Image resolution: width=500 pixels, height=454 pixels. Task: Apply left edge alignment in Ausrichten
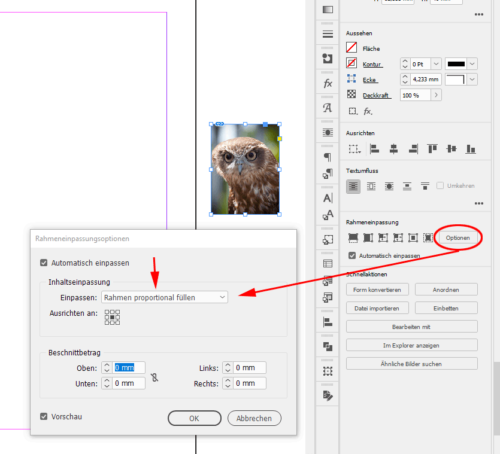coord(374,149)
